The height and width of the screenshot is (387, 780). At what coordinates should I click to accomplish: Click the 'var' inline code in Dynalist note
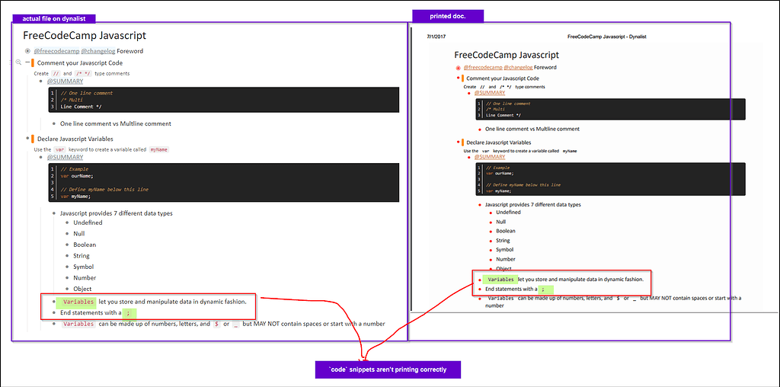(60, 149)
